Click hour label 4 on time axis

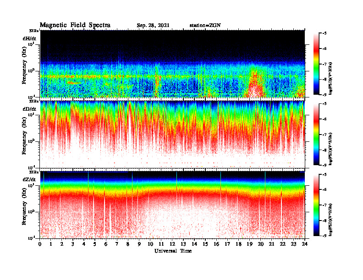[84, 244]
